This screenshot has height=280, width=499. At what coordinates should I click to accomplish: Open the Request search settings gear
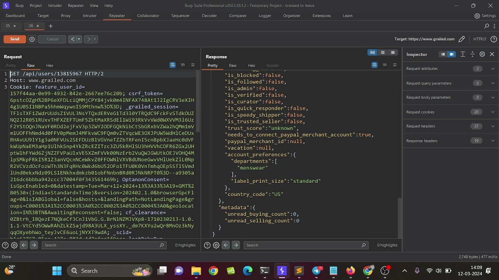coord(14,245)
